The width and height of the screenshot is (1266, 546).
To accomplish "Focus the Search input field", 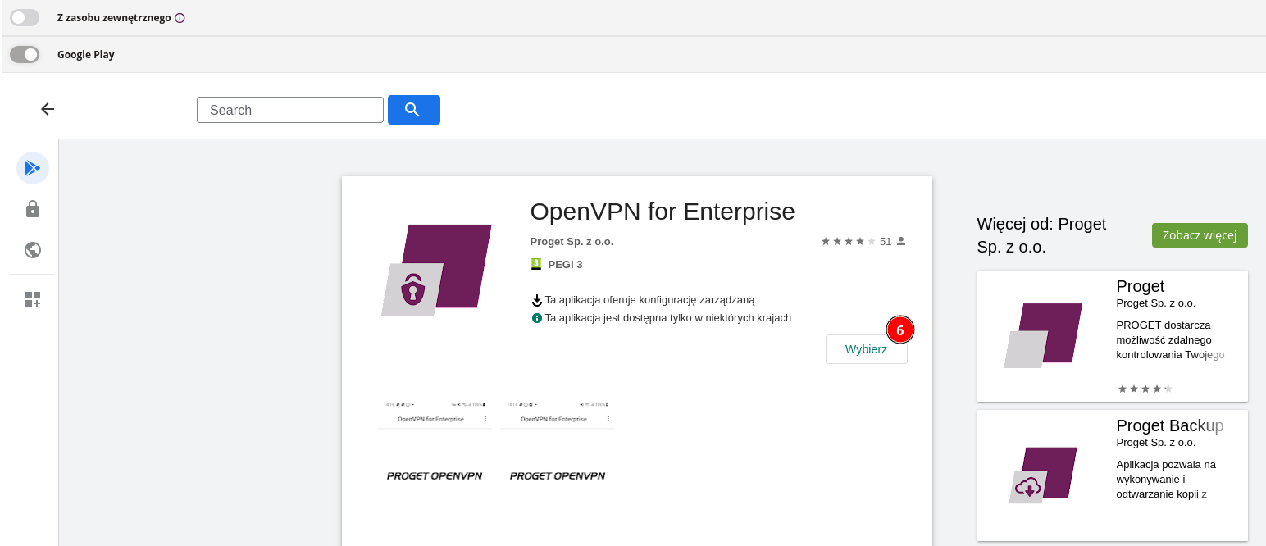I will tap(290, 110).
